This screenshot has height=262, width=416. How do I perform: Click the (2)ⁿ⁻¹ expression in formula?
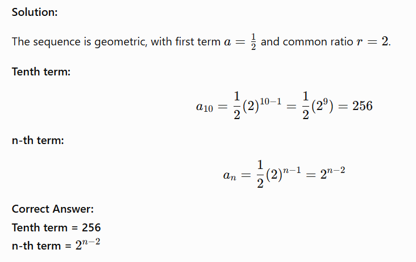tap(284, 174)
